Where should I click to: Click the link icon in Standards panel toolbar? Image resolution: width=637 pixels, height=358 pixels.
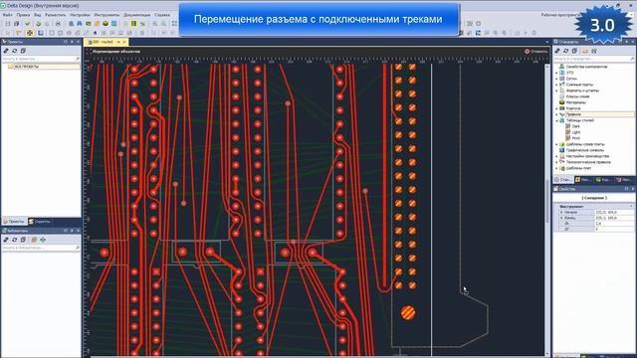(557, 51)
